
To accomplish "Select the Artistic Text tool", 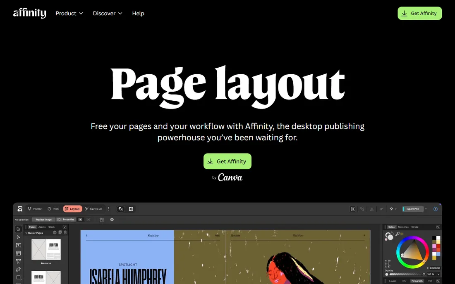I will (18, 261).
